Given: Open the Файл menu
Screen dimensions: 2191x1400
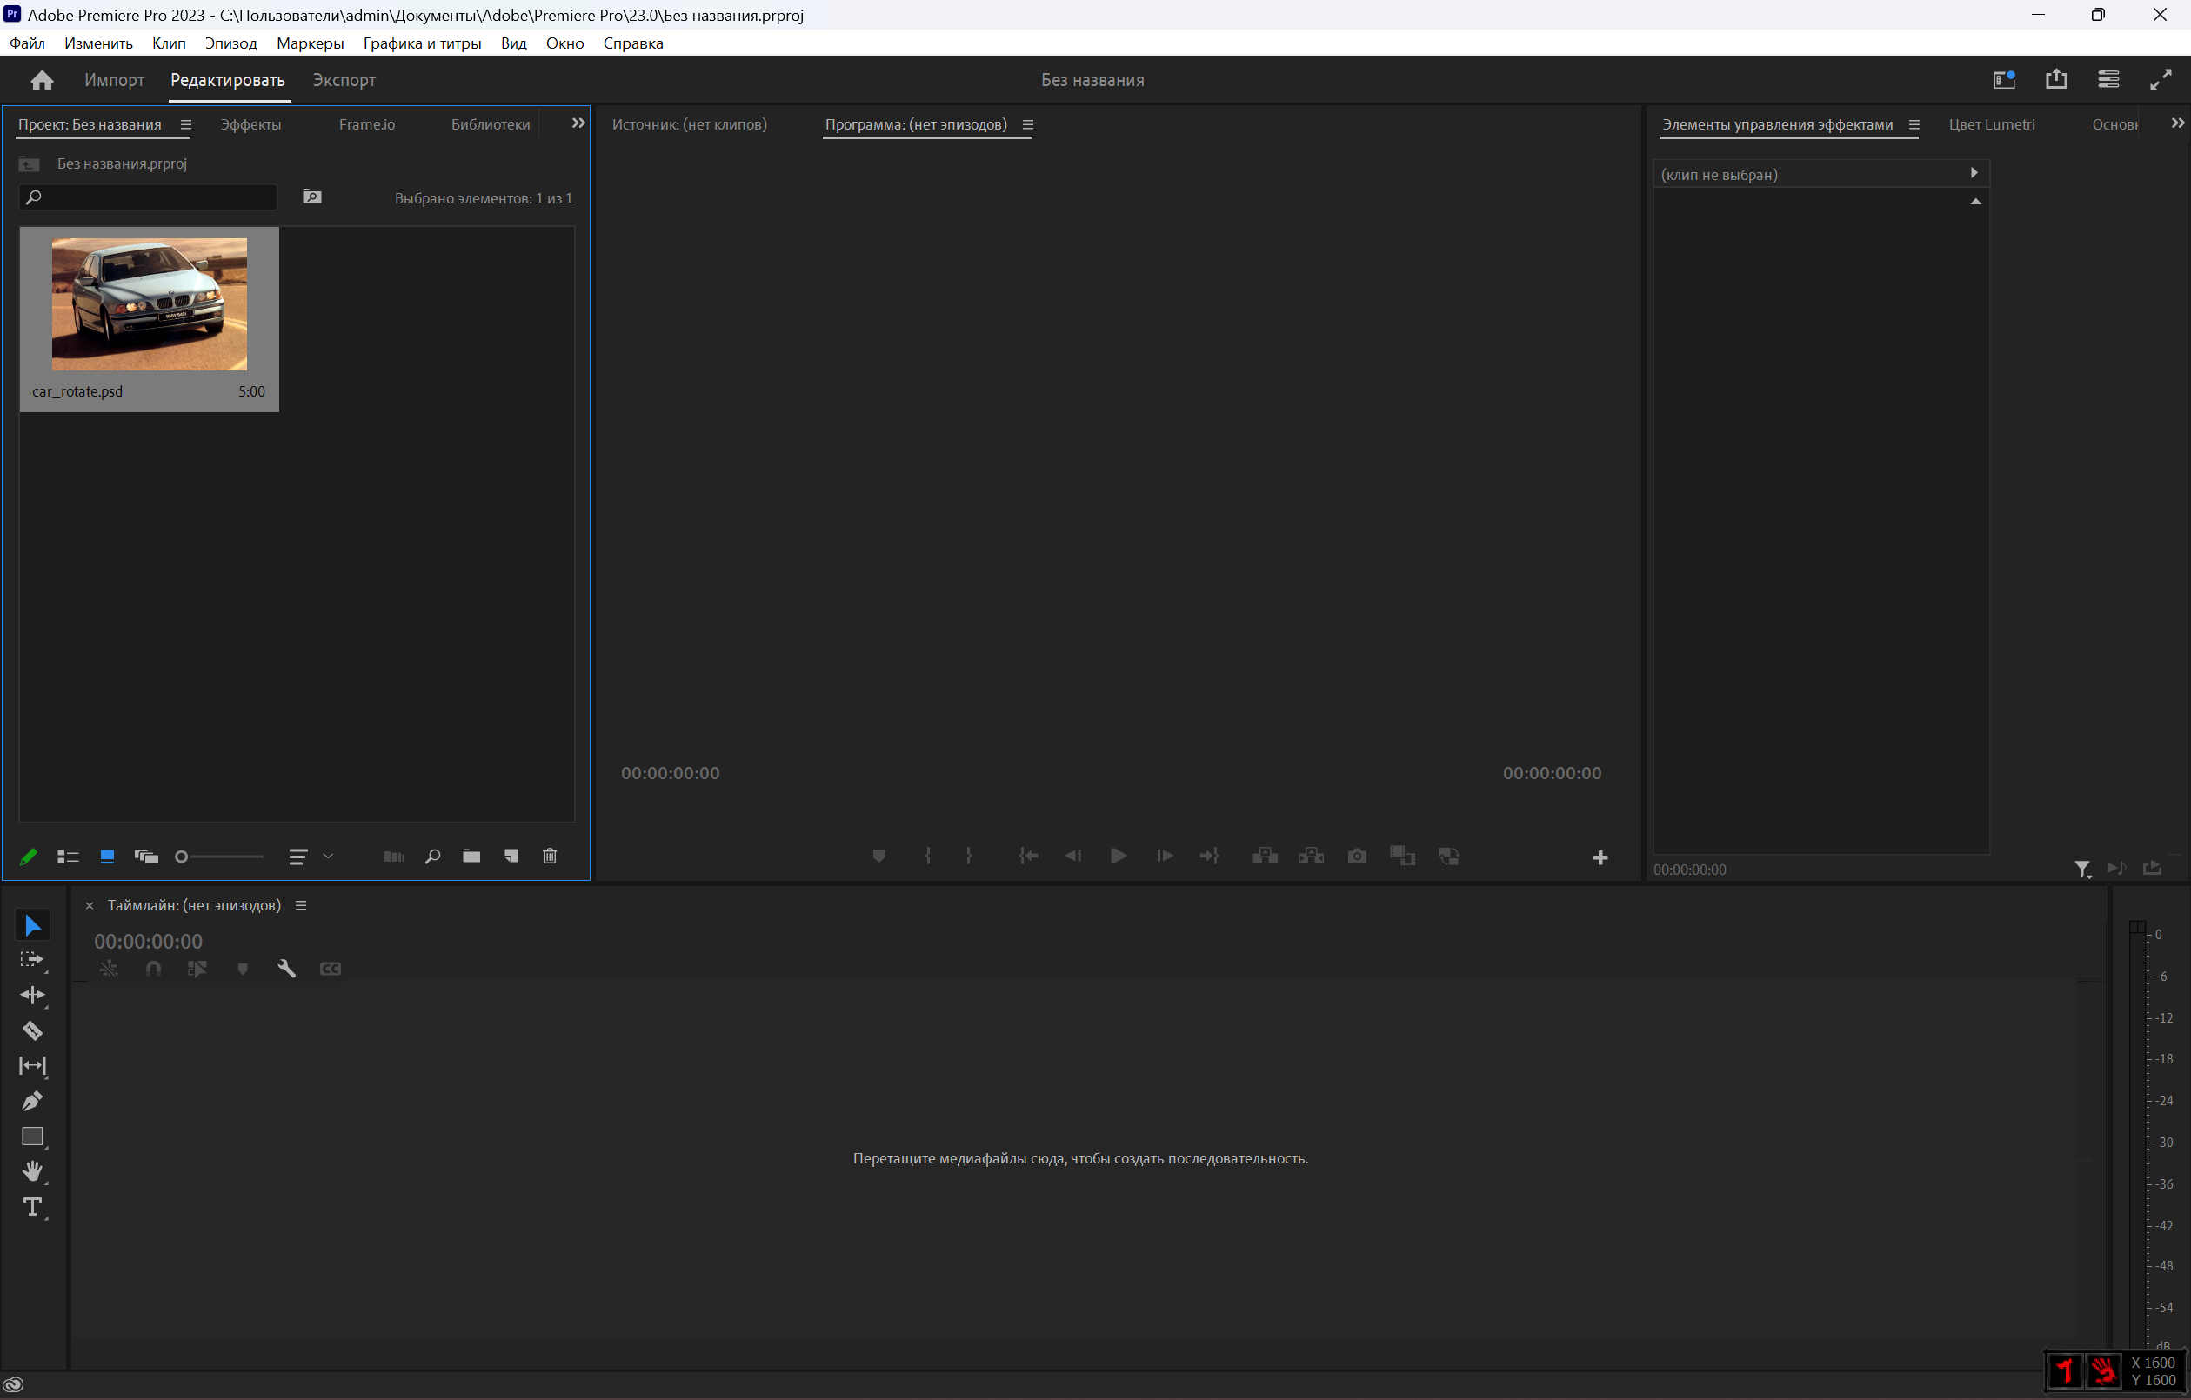Looking at the screenshot, I should click(x=26, y=43).
